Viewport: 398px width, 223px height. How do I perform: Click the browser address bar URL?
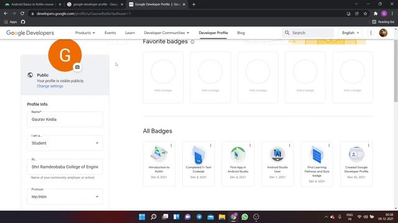coord(83,14)
